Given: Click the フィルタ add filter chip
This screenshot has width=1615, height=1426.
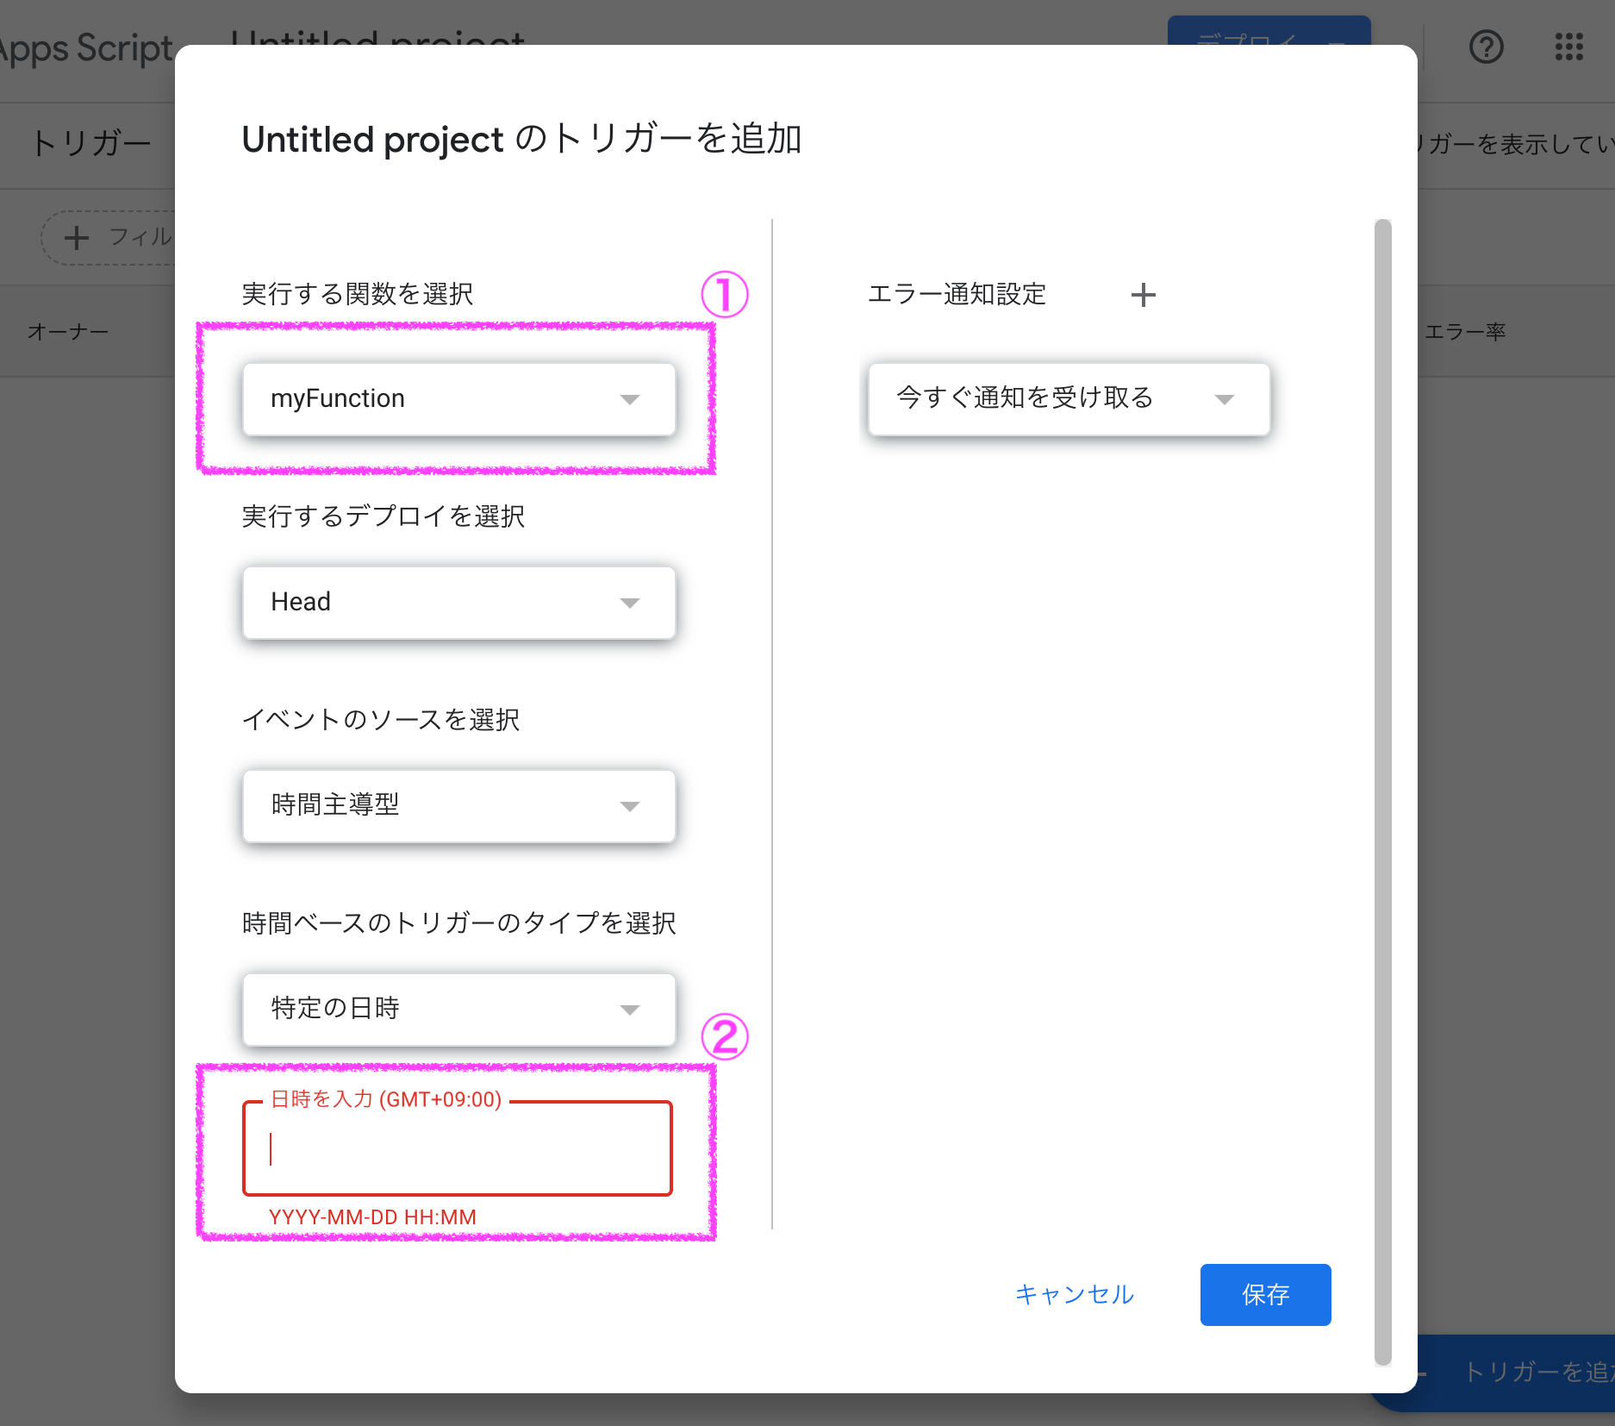Looking at the screenshot, I should [108, 237].
